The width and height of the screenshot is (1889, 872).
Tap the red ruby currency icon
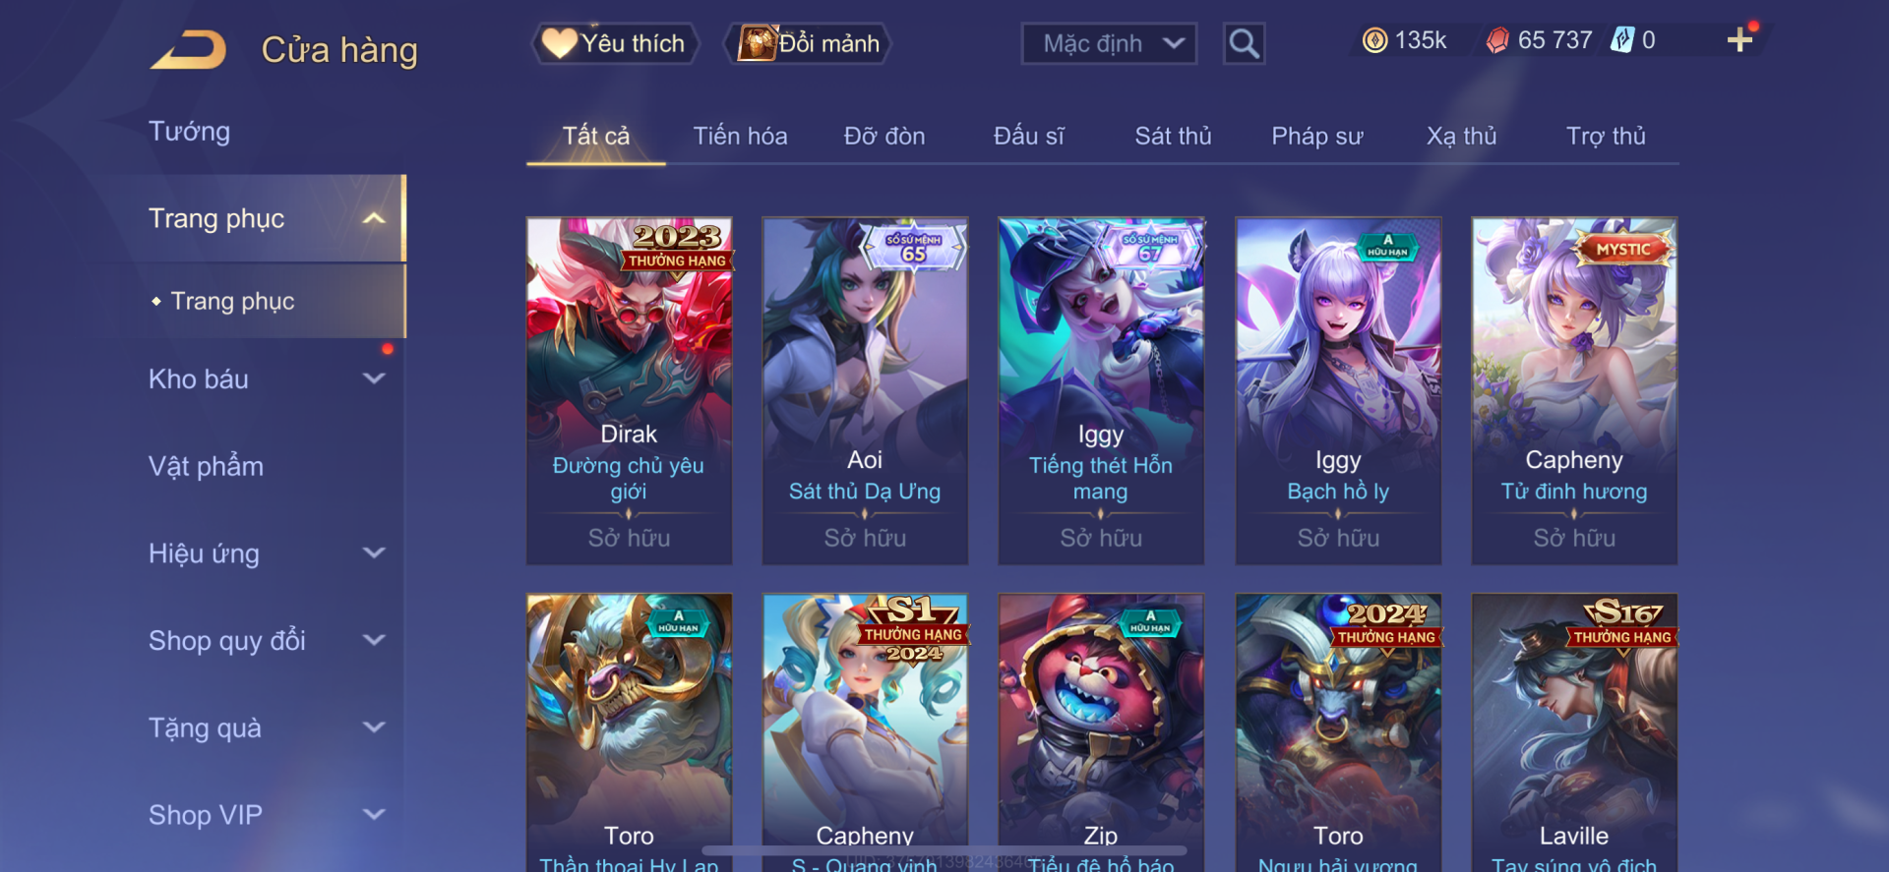tap(1497, 40)
